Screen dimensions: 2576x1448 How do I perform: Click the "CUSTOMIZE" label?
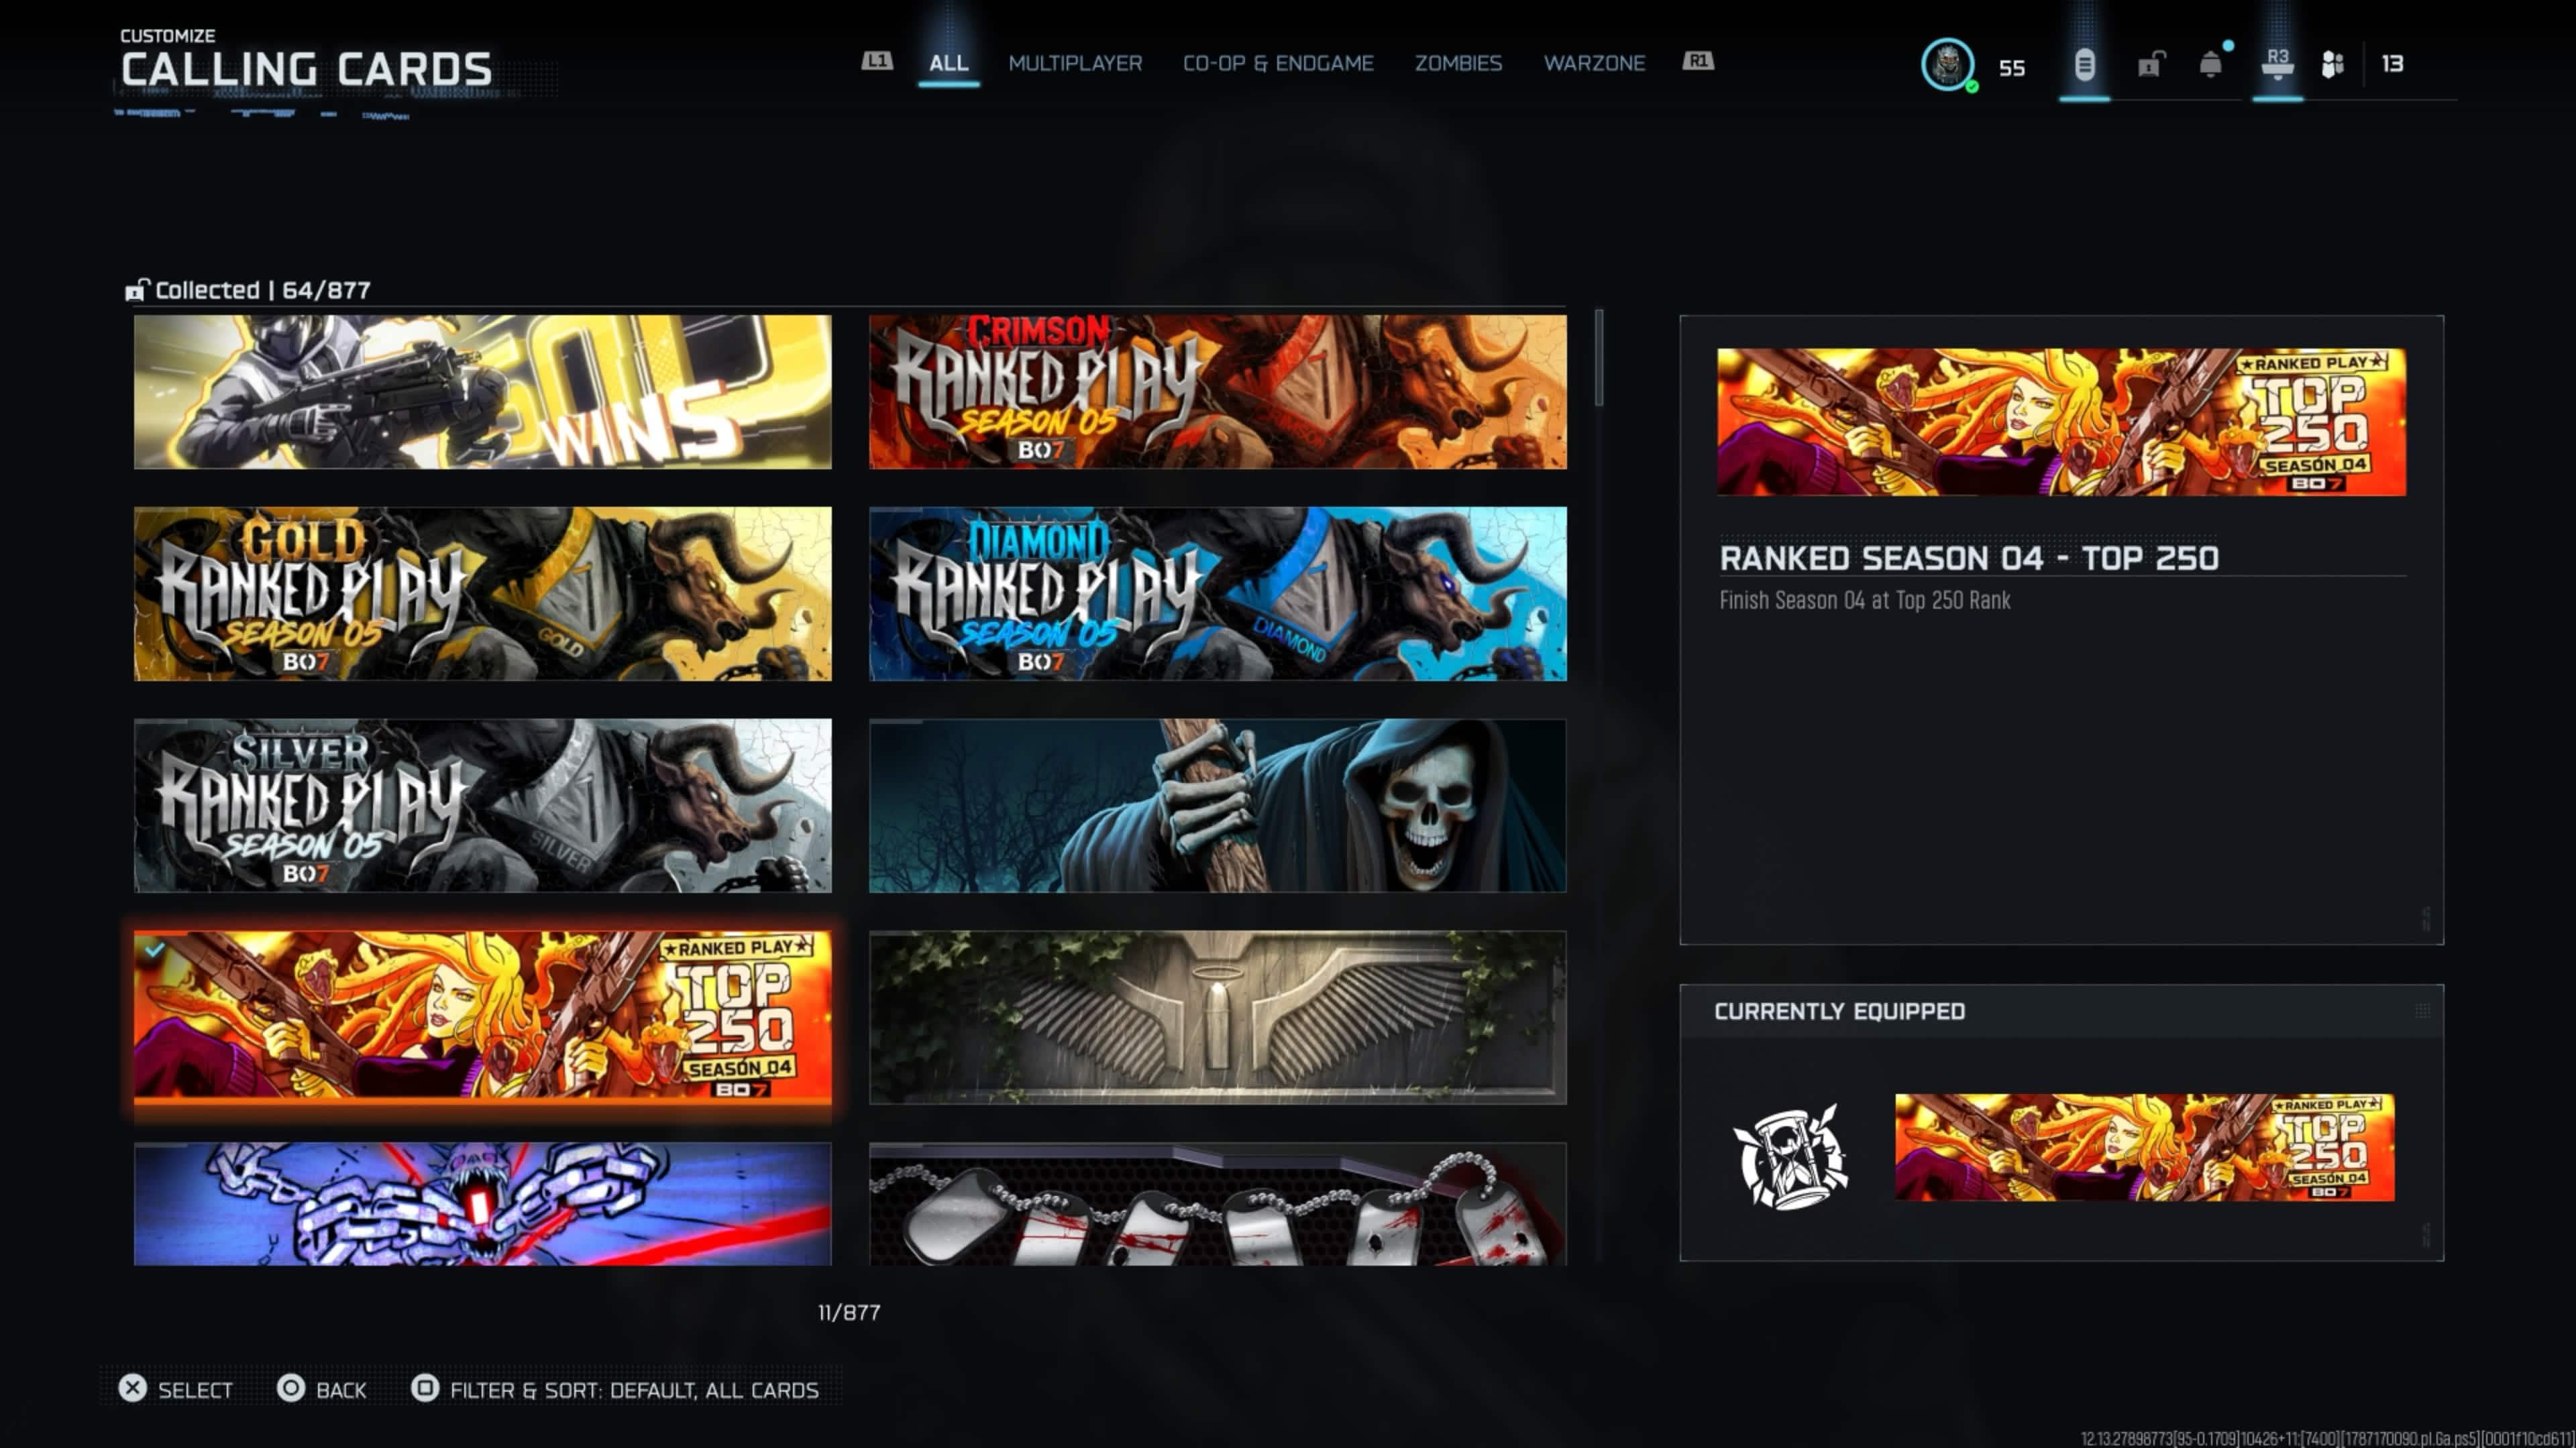168,36
